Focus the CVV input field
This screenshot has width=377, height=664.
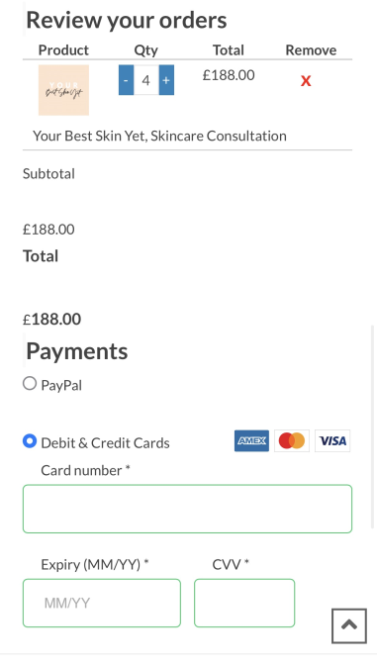(x=244, y=603)
